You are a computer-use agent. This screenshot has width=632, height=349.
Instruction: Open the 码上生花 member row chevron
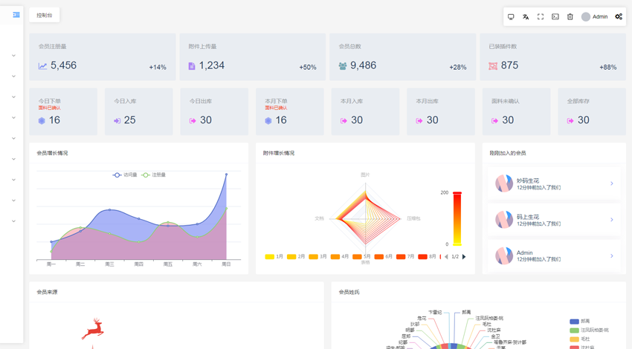611,220
